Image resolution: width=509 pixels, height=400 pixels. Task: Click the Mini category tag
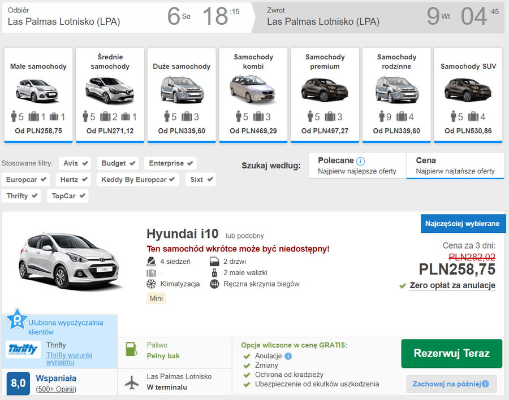(156, 298)
